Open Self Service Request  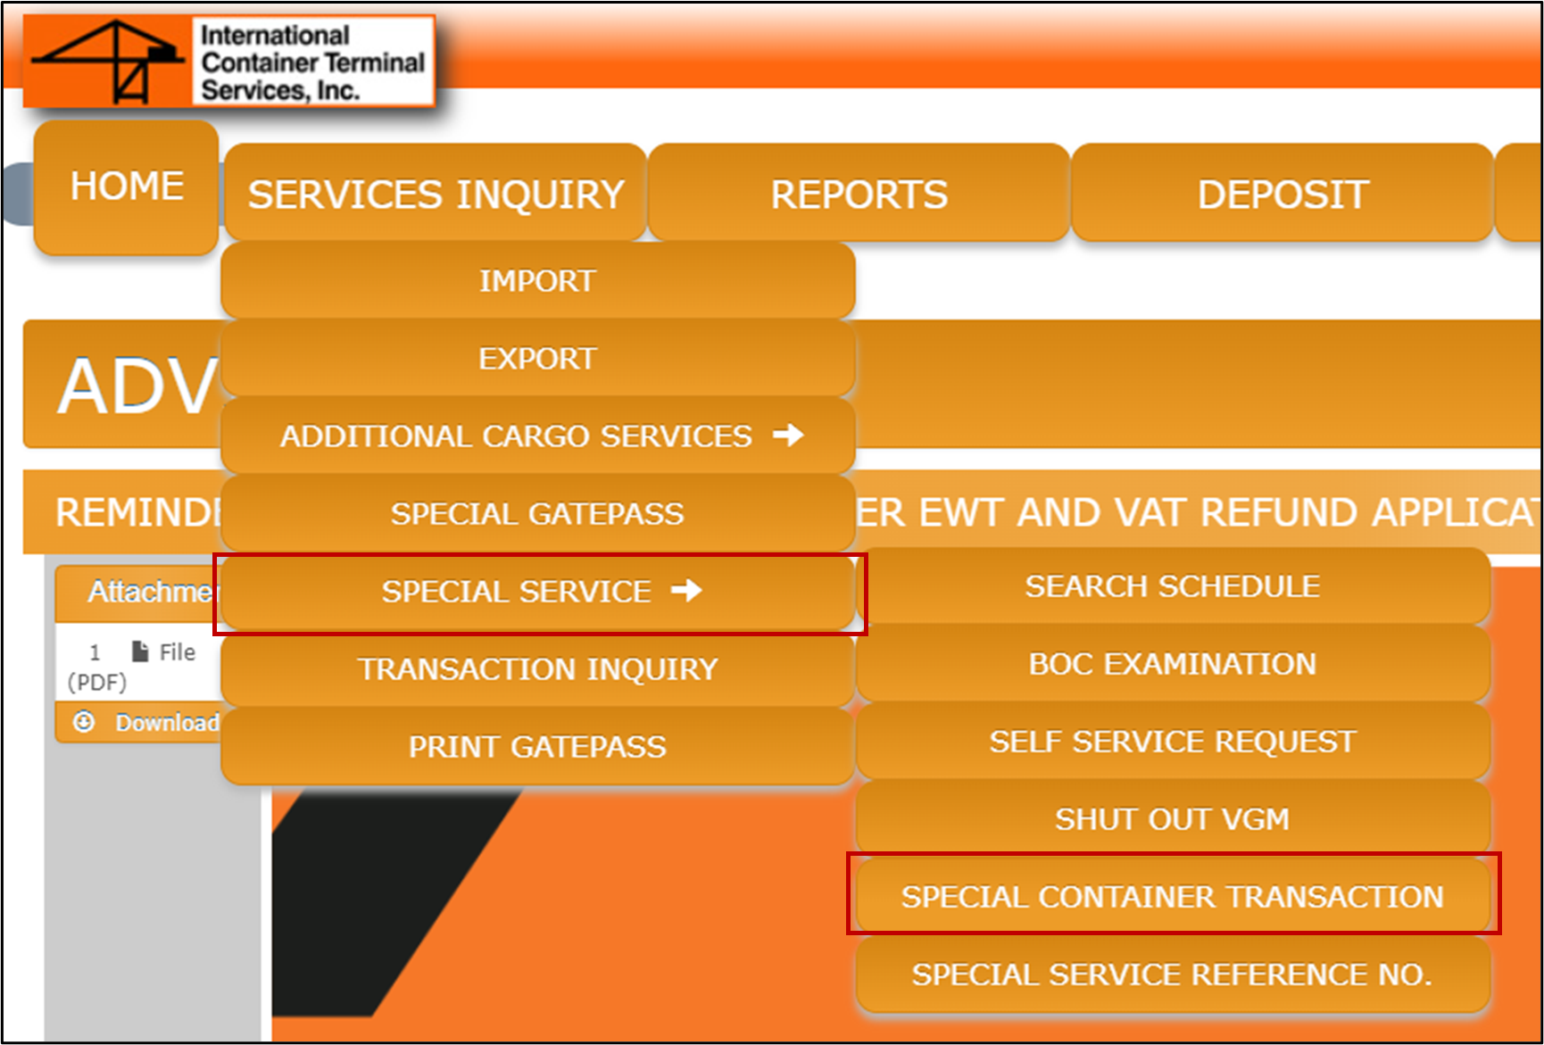1172,742
